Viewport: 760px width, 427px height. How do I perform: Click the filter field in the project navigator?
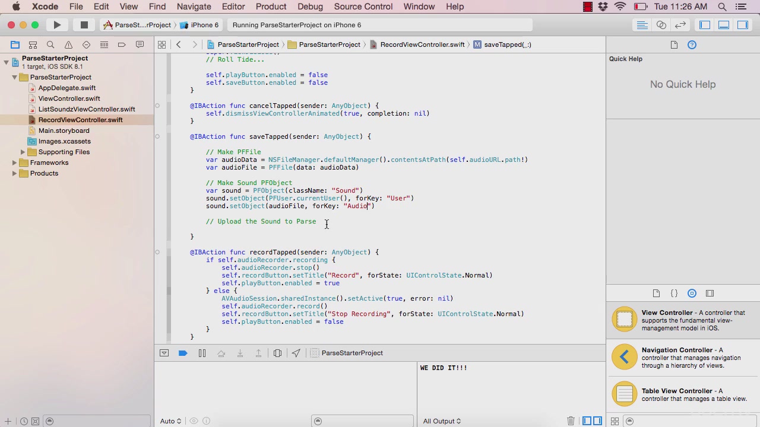click(98, 421)
